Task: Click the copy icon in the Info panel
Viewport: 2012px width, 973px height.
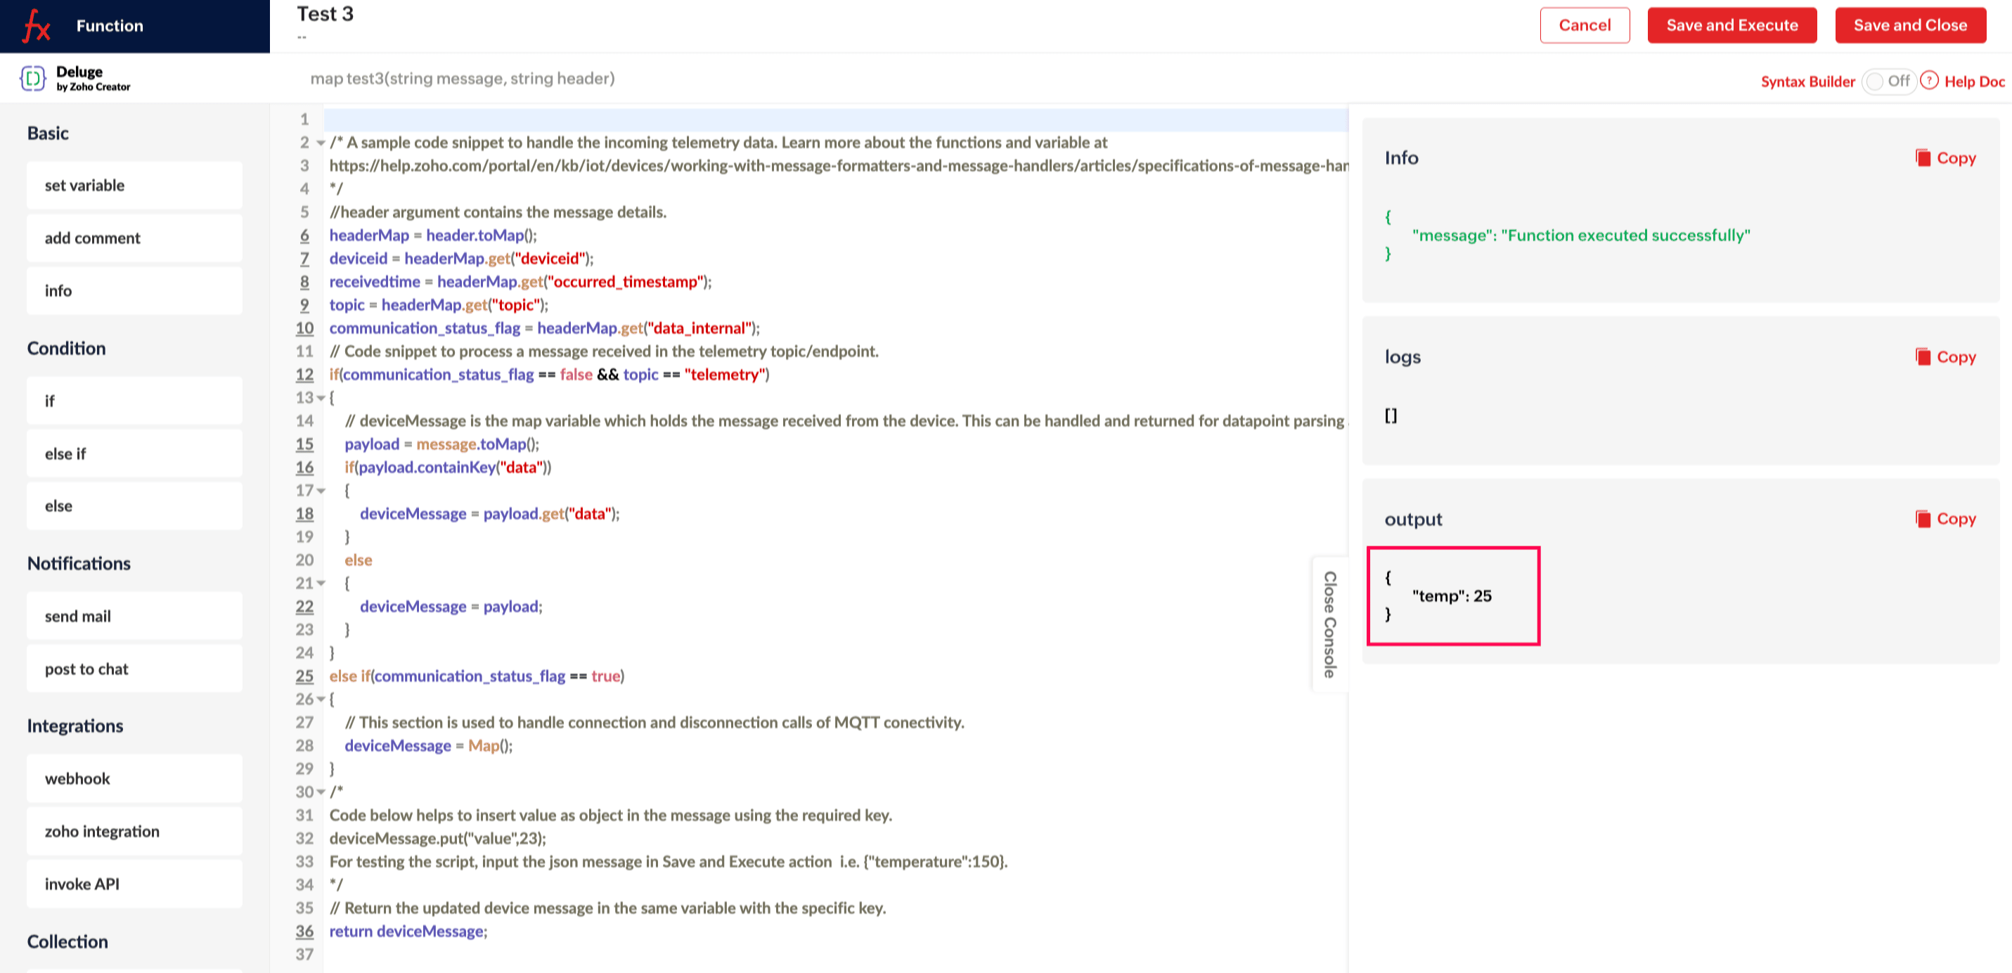Action: (1922, 157)
